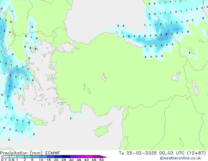This screenshot has height=161, width=208.
Task: Click the "20" legend scale label
Action: [x=56, y=160]
